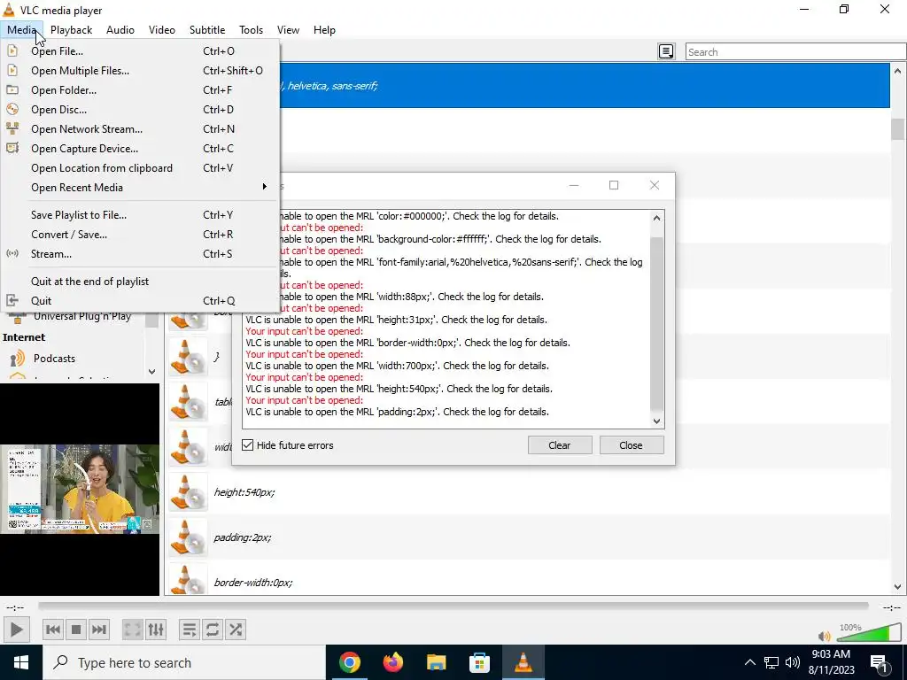Click the Open Disc icon
This screenshot has height=680, width=907.
(12, 109)
